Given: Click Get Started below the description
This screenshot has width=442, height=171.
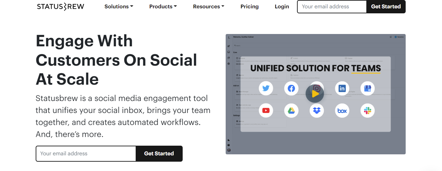Looking at the screenshot, I should point(159,154).
